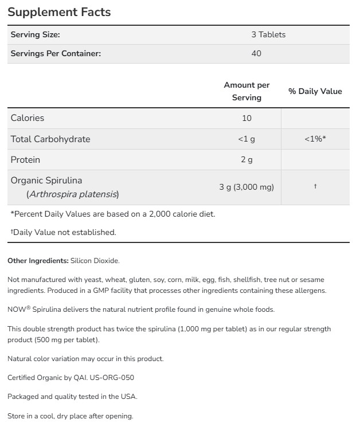Screen dimensions: 356x427
Task: Click the Supplement Facts heading
Action: 59,12
